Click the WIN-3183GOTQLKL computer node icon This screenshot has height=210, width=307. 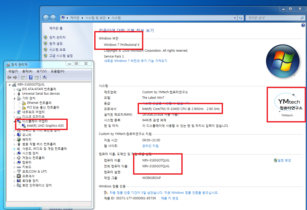tap(14, 85)
